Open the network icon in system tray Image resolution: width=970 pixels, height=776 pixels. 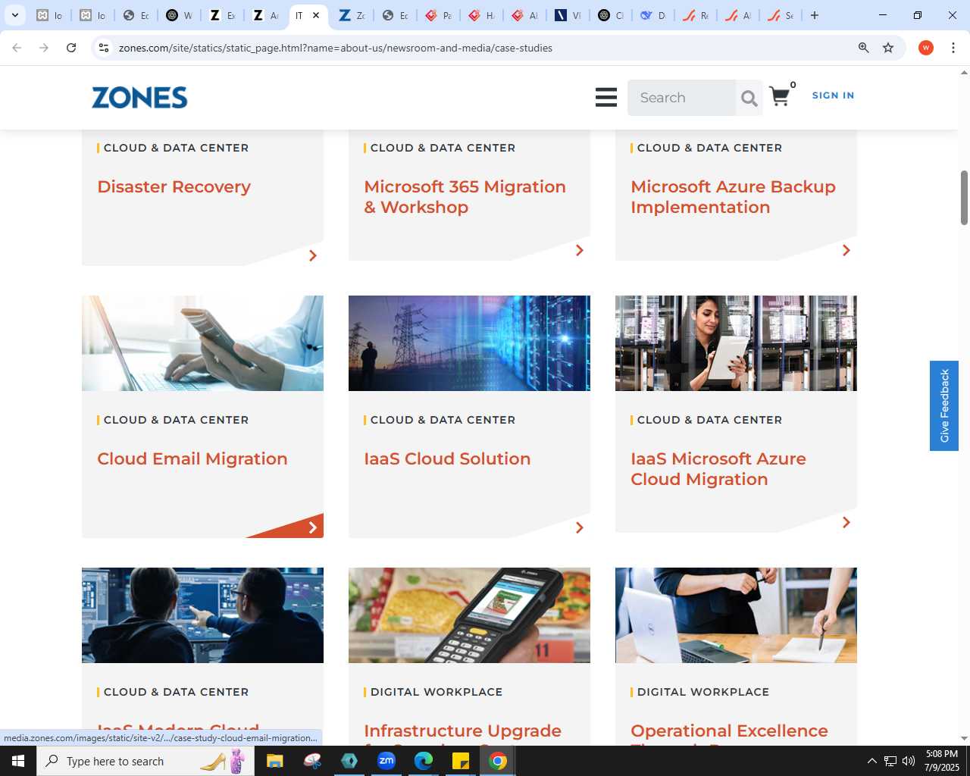coord(890,761)
